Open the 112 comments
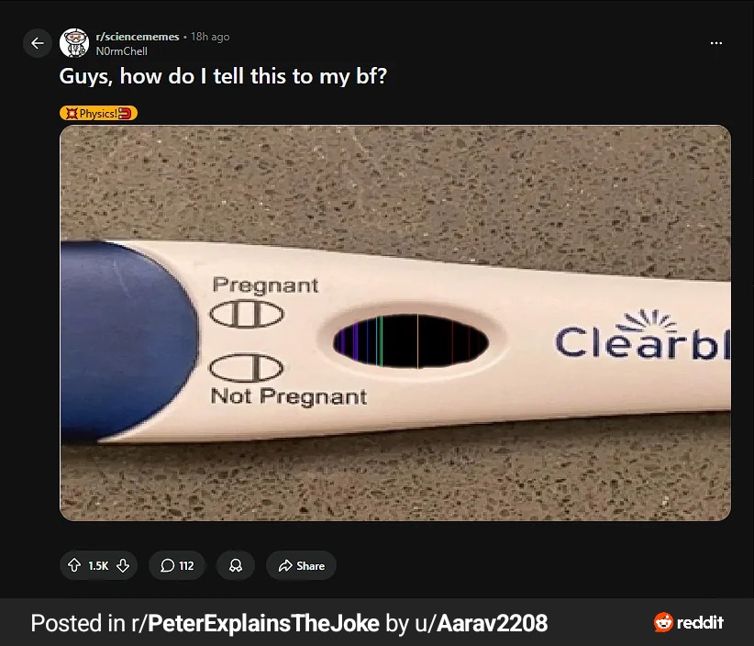Viewport: 754px width, 646px height. coord(177,566)
